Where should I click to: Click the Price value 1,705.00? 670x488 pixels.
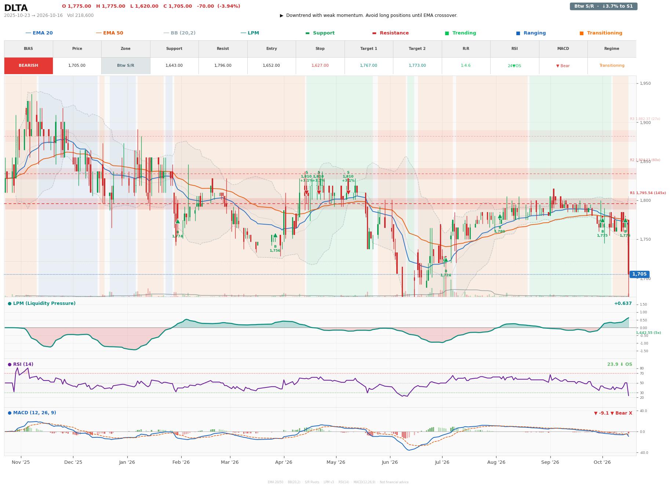77,66
